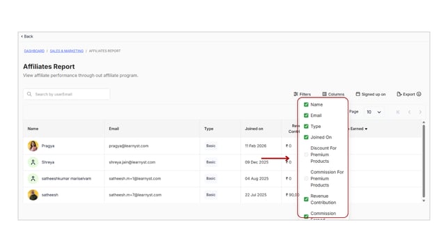Viewport: 448px width, 252px height.
Task: Go to the first page icon
Action: click(x=398, y=112)
